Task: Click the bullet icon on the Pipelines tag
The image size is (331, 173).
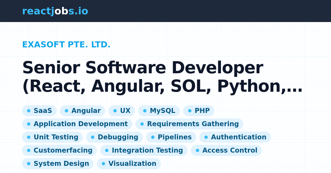Action: click(152, 137)
